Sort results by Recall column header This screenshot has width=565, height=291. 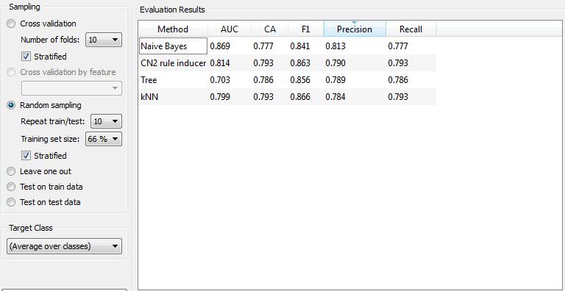tap(411, 29)
